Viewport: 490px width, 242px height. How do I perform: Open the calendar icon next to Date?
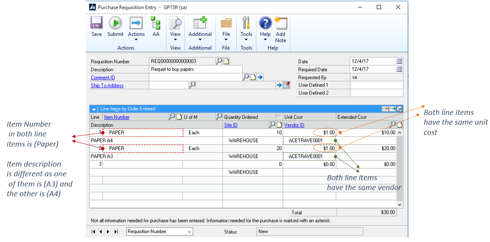point(399,61)
